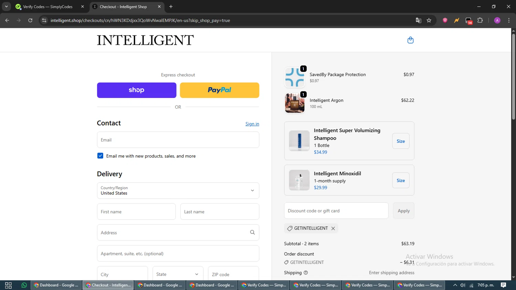Click the taskbar Wi-Fi network icon
Screen dimensions: 516x290
pos(471,285)
